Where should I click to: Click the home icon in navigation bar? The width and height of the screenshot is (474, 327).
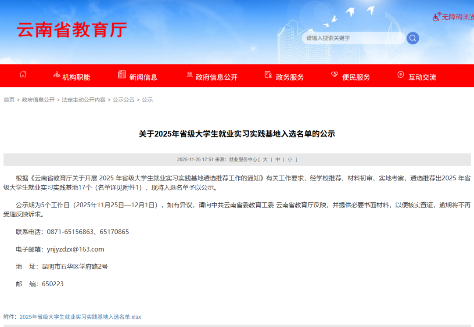pyautogui.click(x=23, y=74)
